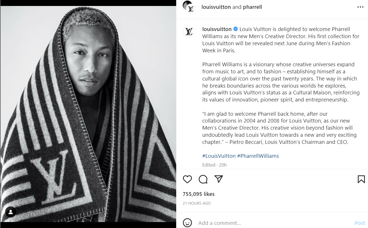The image size is (368, 228).
Task: Click the Post button
Action: [x=360, y=223]
